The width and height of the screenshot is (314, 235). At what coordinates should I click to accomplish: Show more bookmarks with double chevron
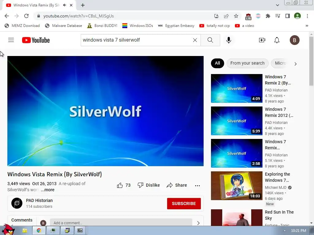point(307,26)
